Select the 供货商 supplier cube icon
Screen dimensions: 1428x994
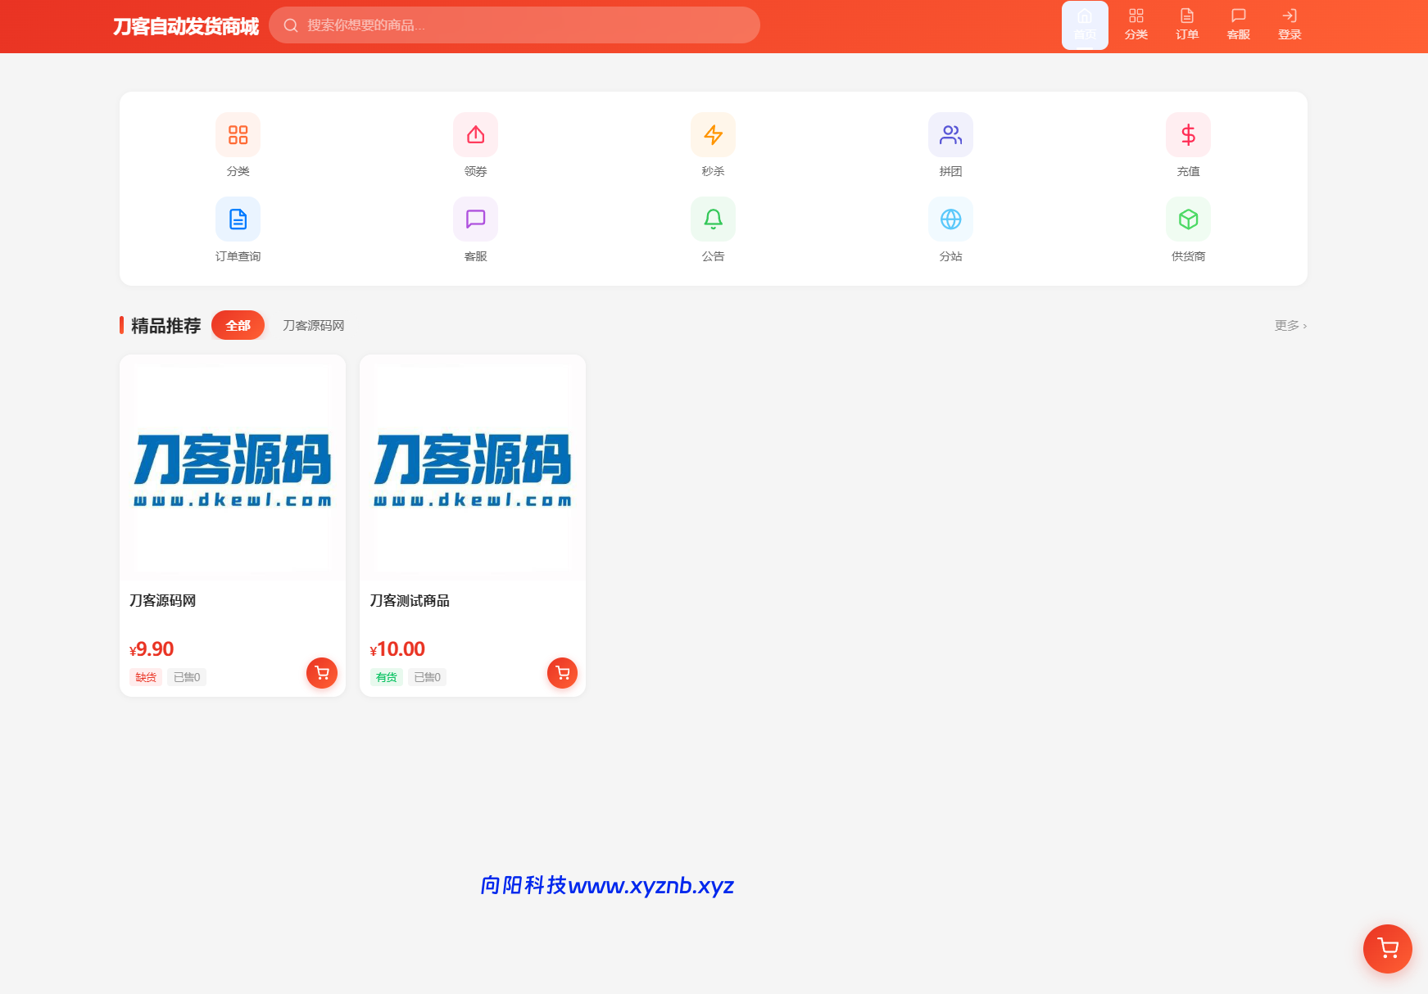point(1187,219)
